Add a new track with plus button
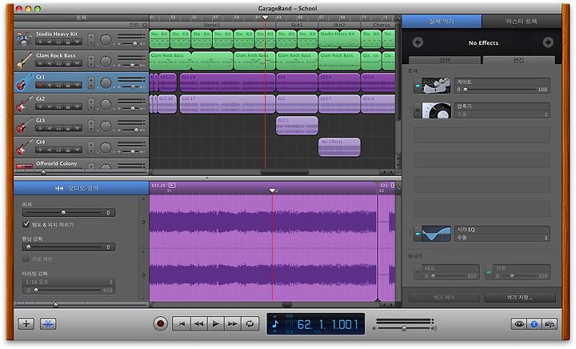576x349 pixels. tap(26, 323)
